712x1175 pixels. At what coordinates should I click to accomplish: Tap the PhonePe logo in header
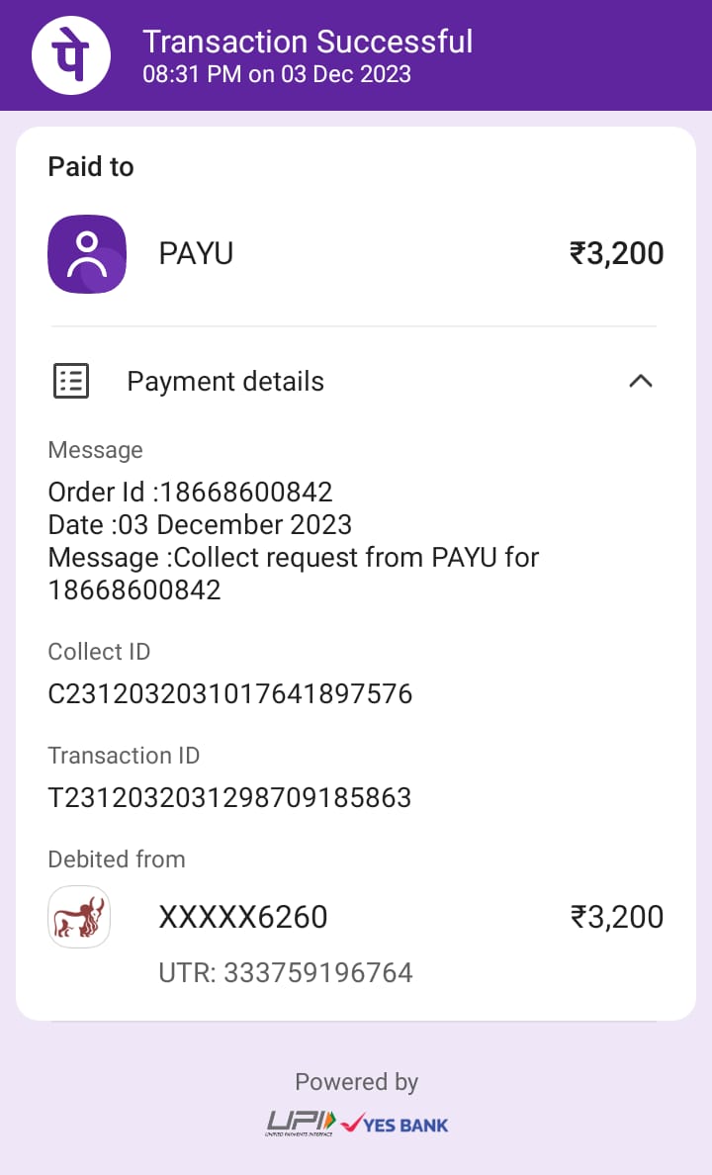point(71,55)
